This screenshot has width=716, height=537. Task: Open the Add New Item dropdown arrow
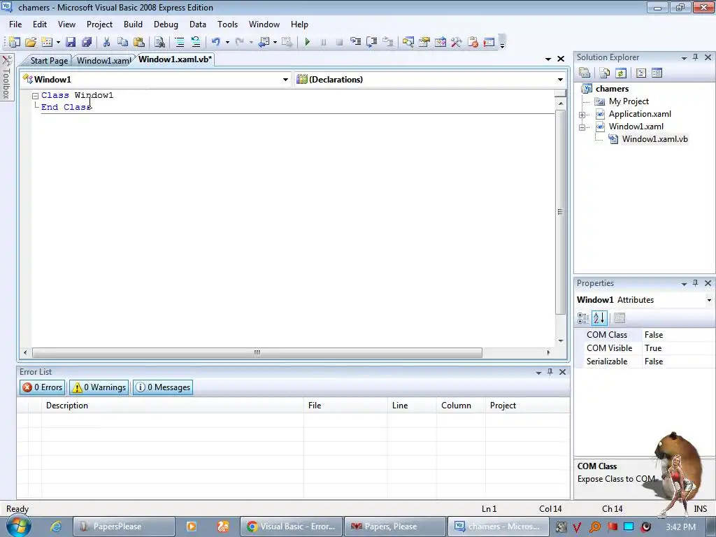point(59,43)
